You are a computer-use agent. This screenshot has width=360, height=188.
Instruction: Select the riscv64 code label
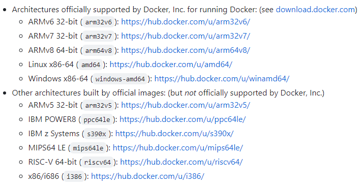(x=97, y=162)
